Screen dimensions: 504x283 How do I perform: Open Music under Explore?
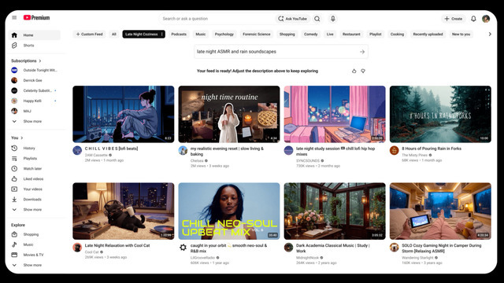pyautogui.click(x=35, y=244)
